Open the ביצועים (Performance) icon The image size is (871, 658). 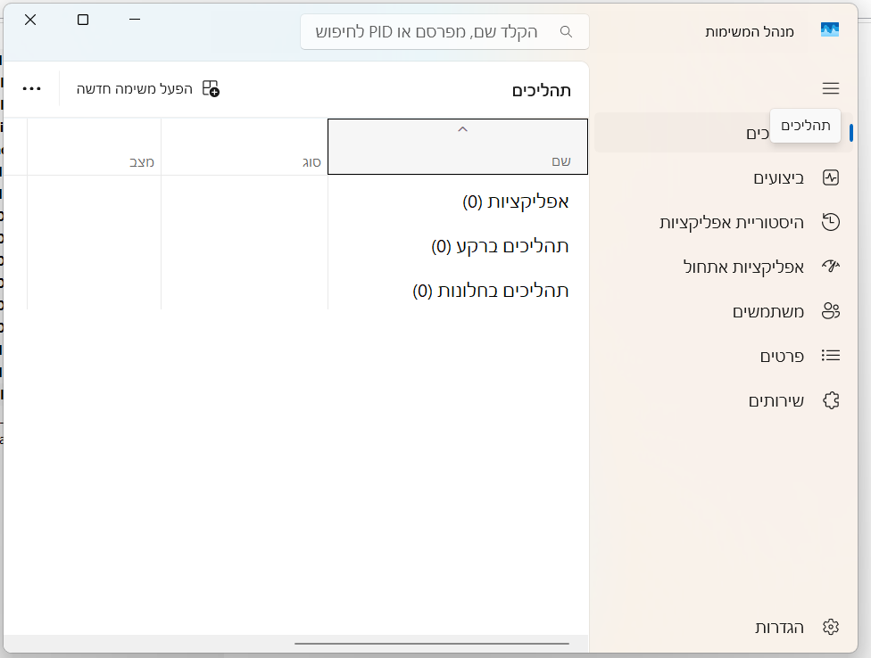click(831, 177)
